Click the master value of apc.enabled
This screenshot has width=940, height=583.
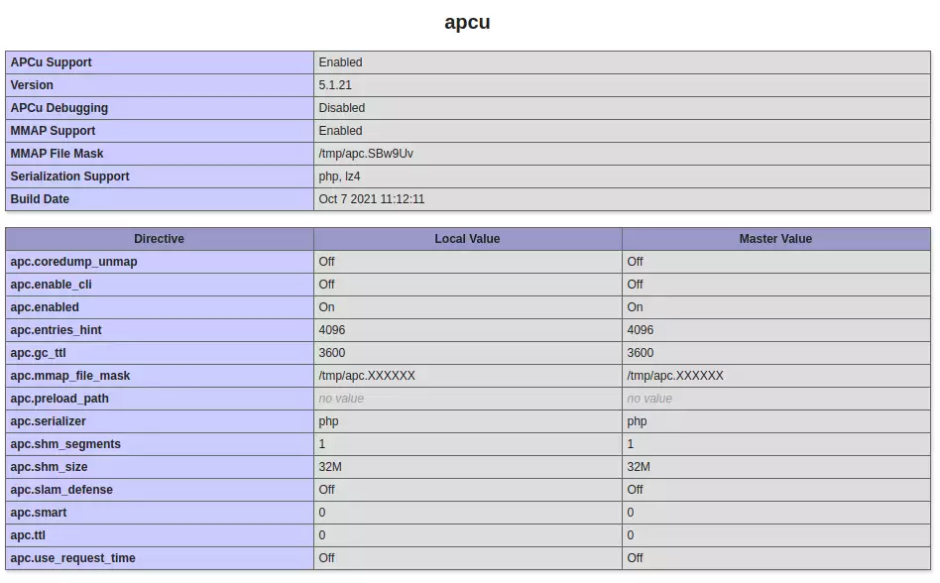[x=635, y=307]
